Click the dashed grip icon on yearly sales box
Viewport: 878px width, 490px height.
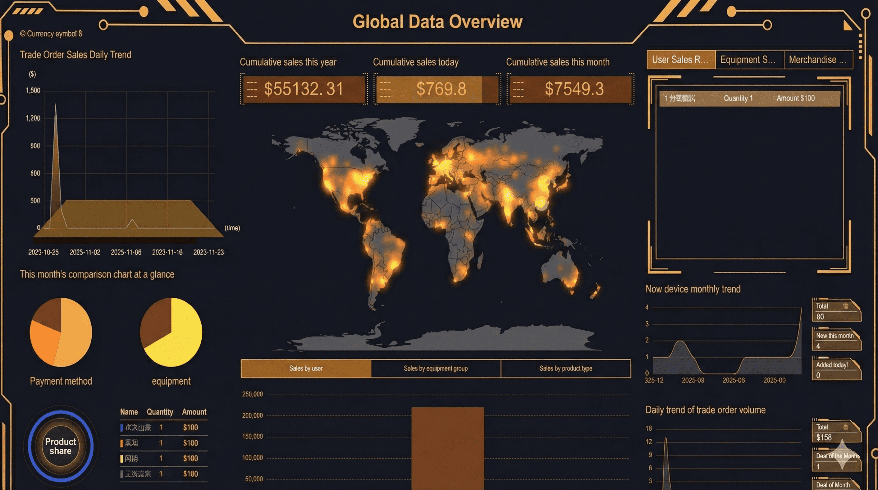point(252,89)
